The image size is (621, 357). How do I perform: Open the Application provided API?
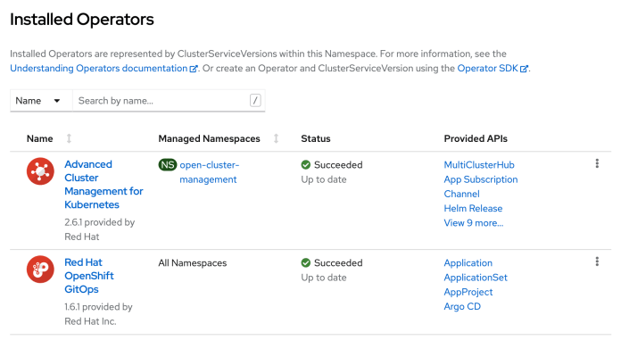[x=468, y=262]
